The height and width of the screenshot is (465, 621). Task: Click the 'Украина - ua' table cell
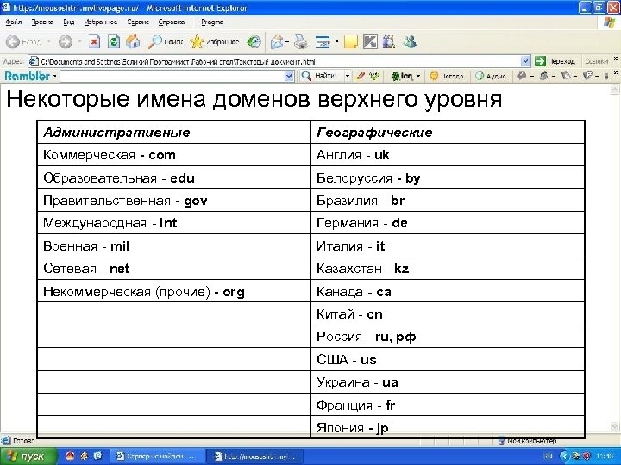[x=448, y=382]
